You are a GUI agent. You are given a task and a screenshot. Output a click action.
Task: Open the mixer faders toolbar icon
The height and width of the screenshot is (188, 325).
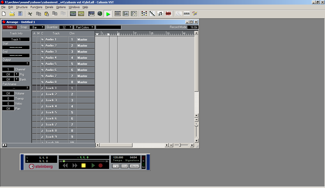coord(178,14)
